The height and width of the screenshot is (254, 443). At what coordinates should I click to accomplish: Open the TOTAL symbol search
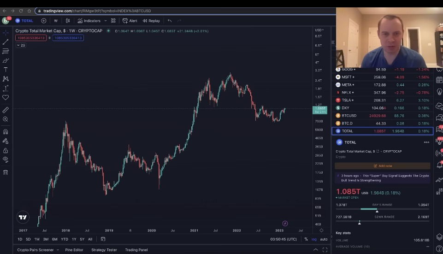(x=24, y=21)
